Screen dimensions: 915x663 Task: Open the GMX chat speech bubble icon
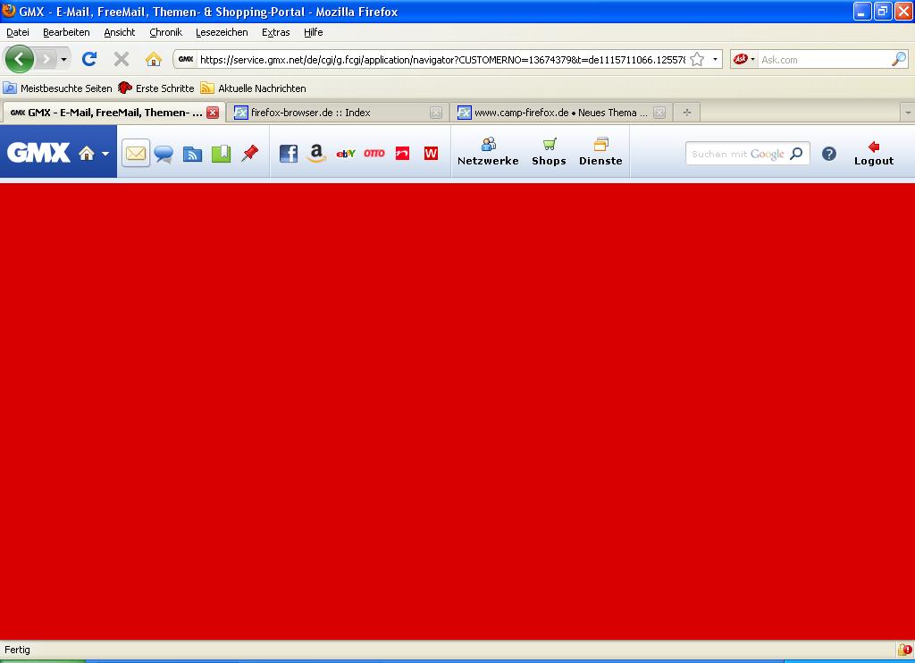164,154
